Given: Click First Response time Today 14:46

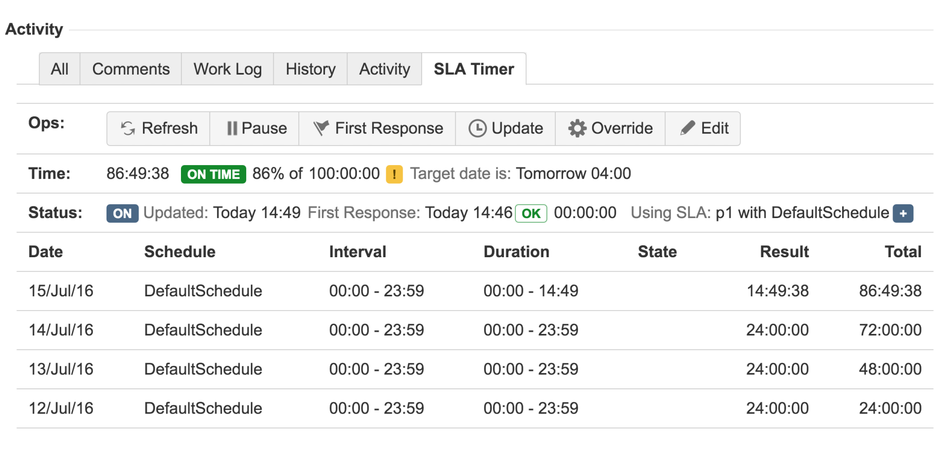Looking at the screenshot, I should pos(469,212).
